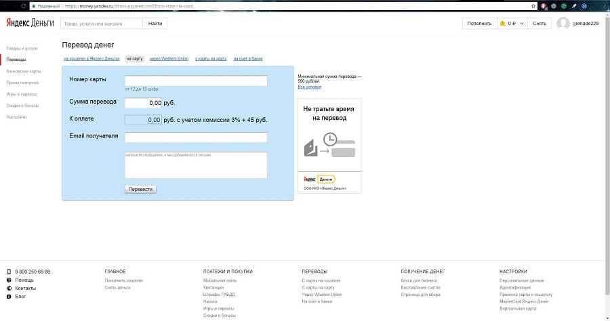The width and height of the screenshot is (610, 321).
Task: Open the blue circle browser extension
Action: click(584, 6)
